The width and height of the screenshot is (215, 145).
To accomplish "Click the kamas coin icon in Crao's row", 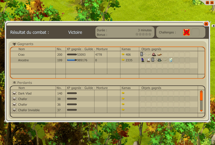I will click(123, 54).
